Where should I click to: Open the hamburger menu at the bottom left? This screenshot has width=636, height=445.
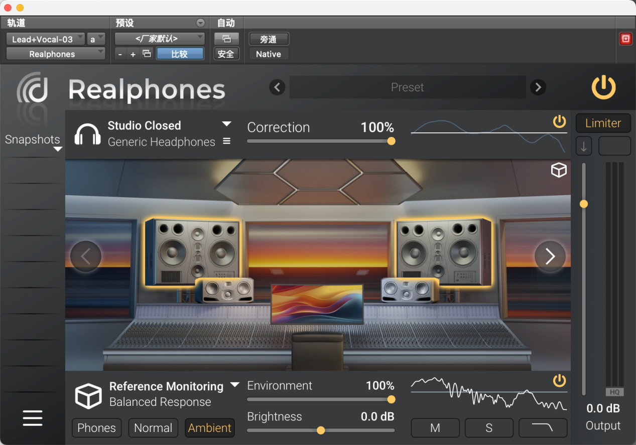coord(33,418)
